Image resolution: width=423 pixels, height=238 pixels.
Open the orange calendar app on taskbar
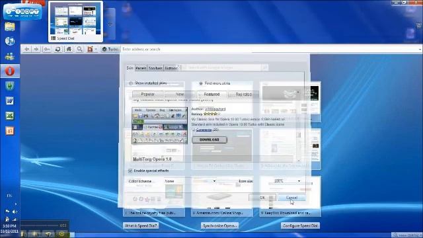click(x=10, y=131)
